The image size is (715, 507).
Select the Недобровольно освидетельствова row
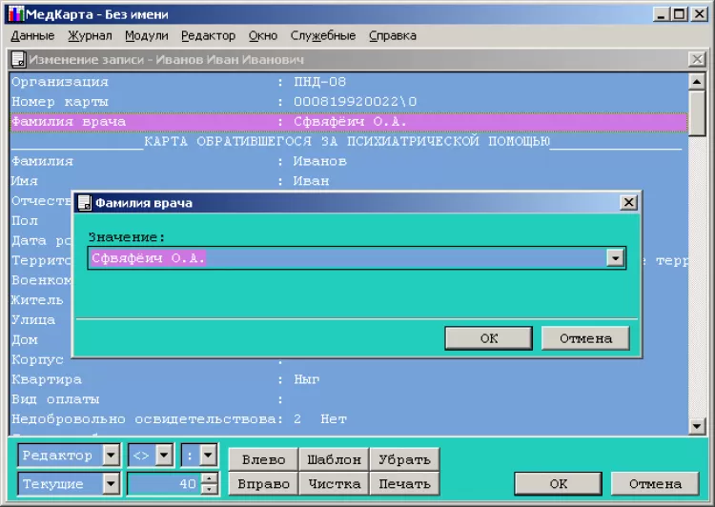point(349,419)
